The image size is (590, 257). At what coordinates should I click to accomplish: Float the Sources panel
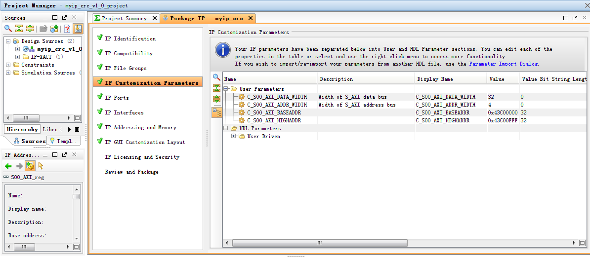(x=64, y=18)
